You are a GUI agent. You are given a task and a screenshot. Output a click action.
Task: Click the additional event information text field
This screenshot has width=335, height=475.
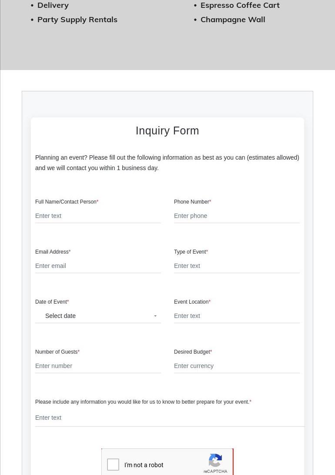(x=170, y=418)
